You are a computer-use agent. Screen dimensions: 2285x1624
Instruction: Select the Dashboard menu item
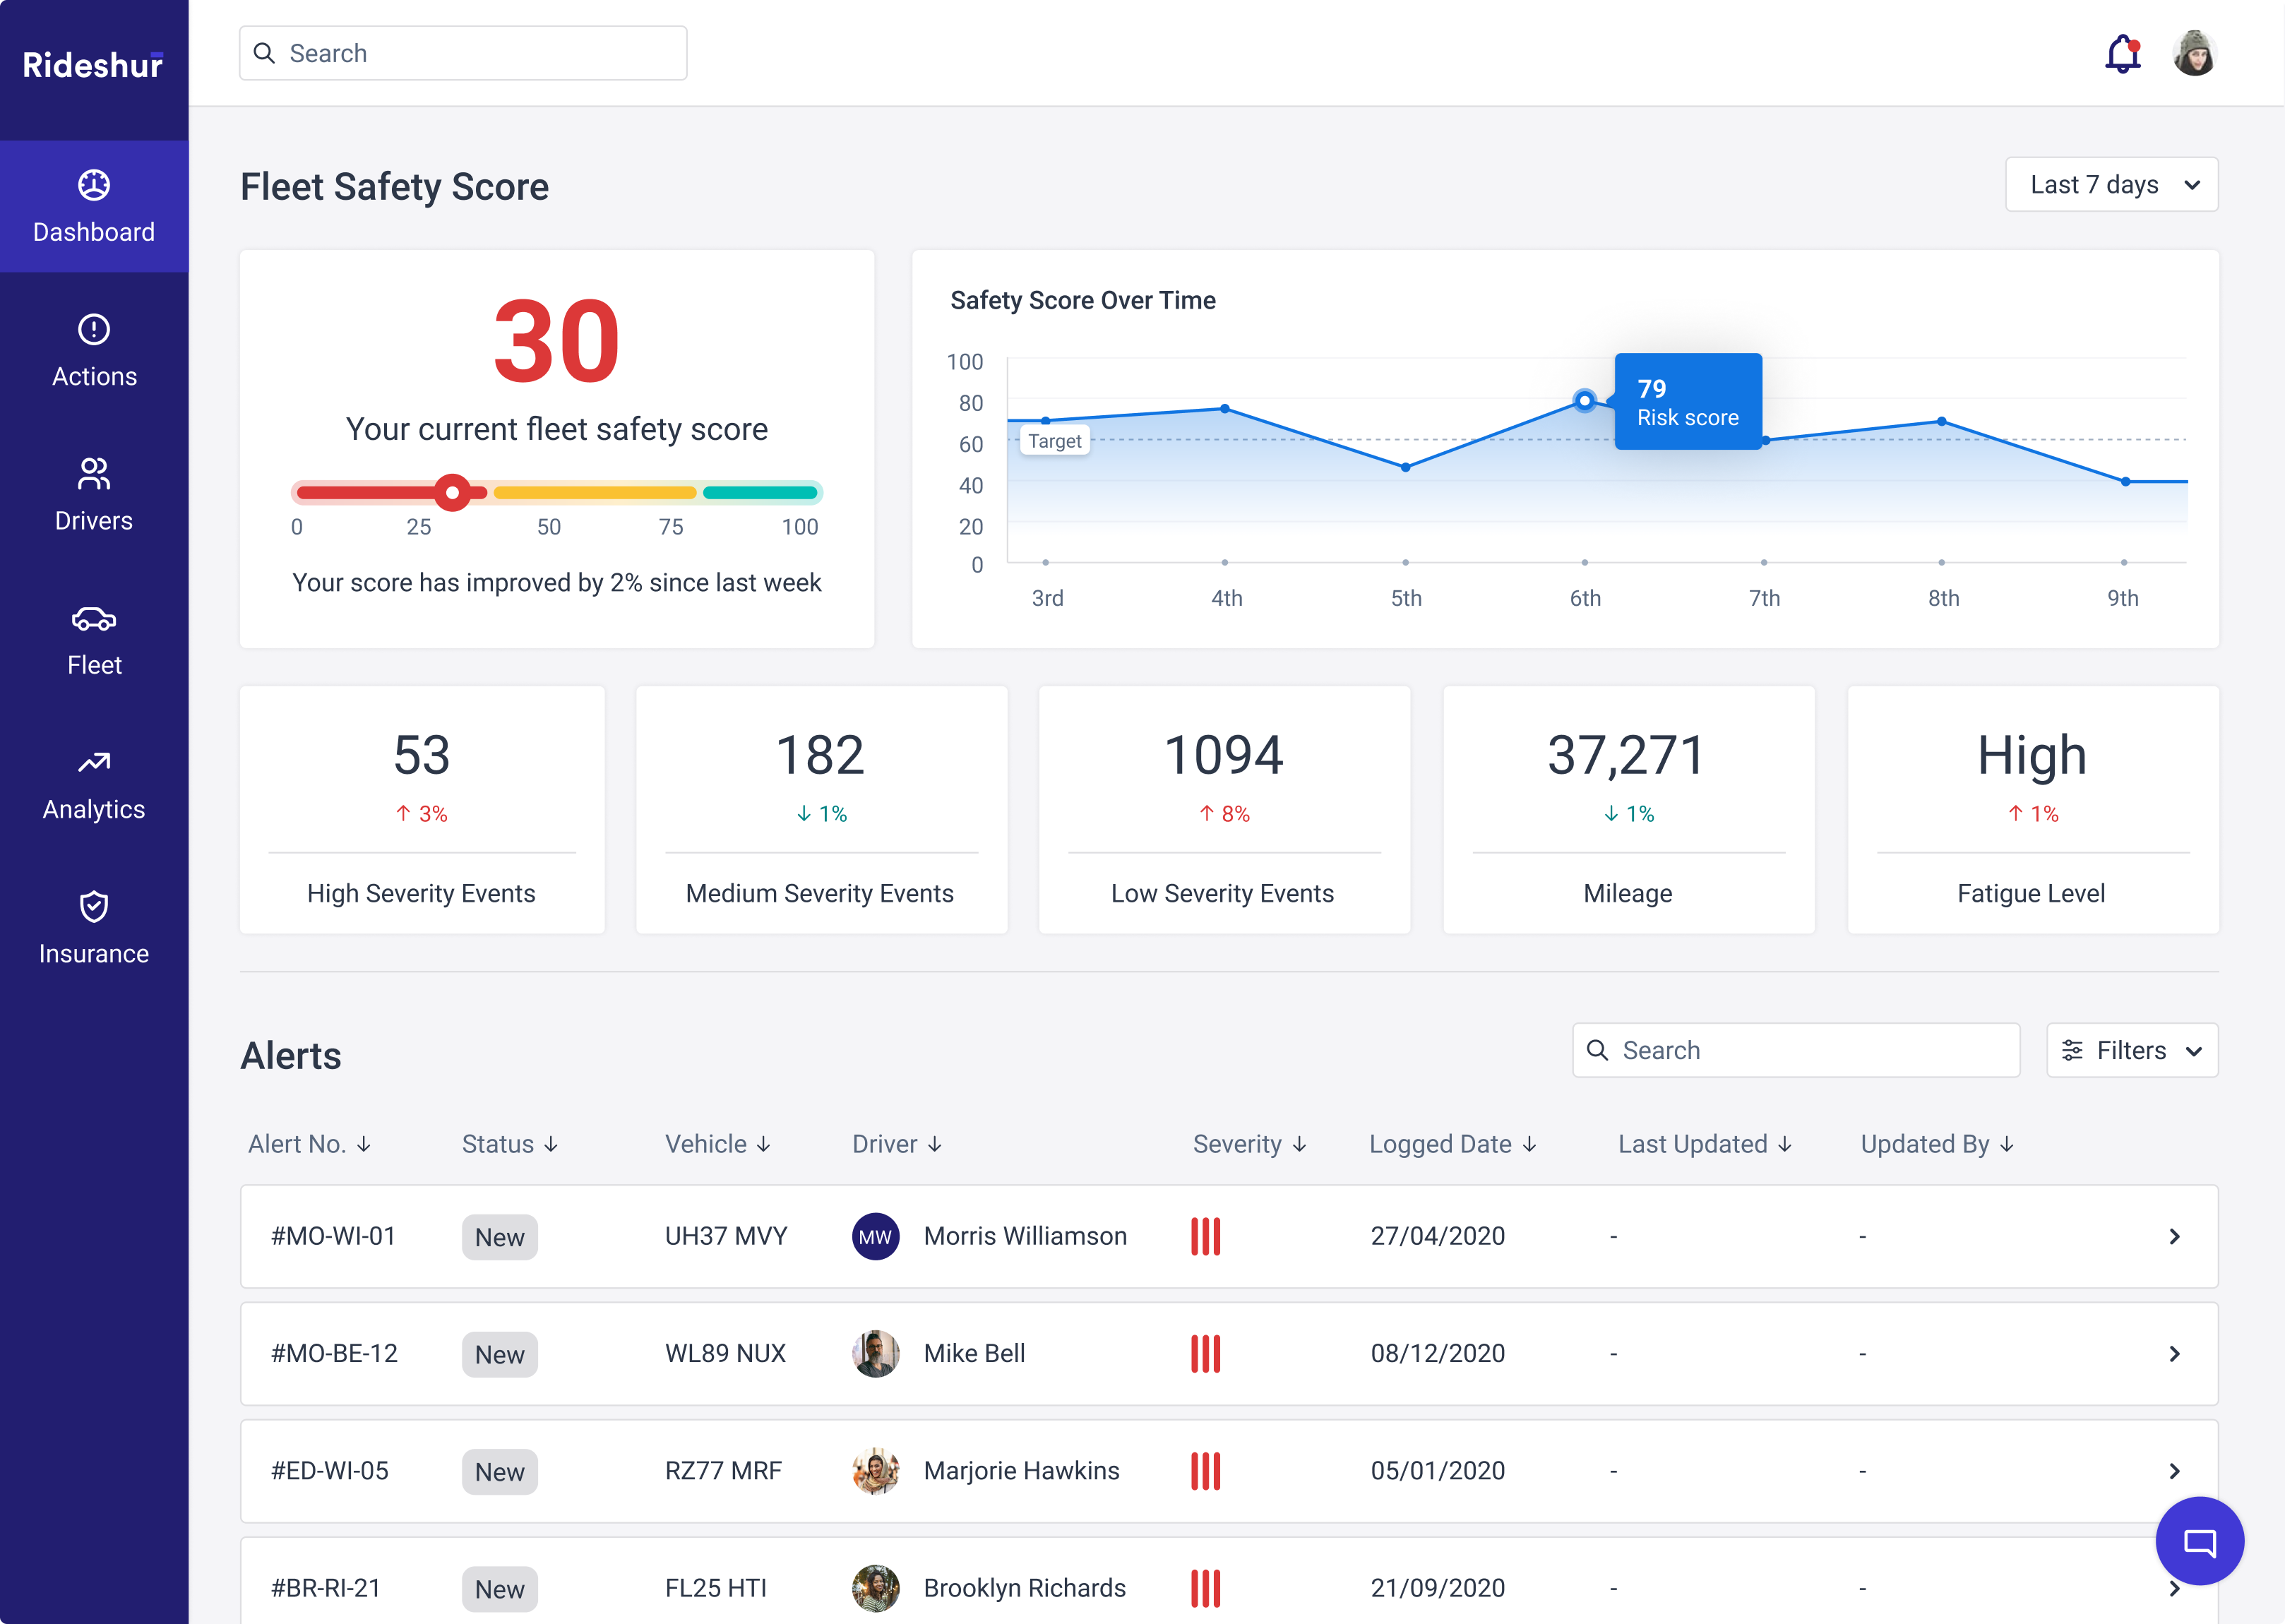coord(94,207)
